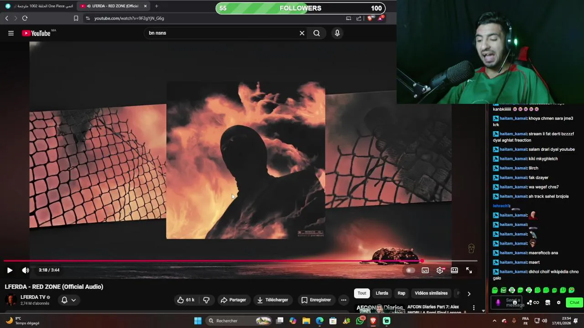Open notification bell dropdown for LFERDA TV
The image size is (584, 328).
[68, 300]
